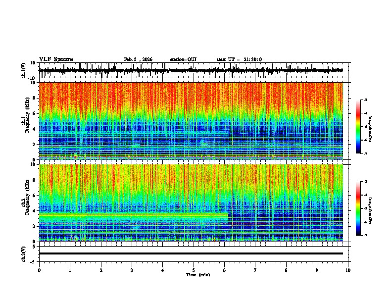This screenshot has width=392, height=303.
Task: Click time axis tick label '1'
Action: tap(70, 270)
